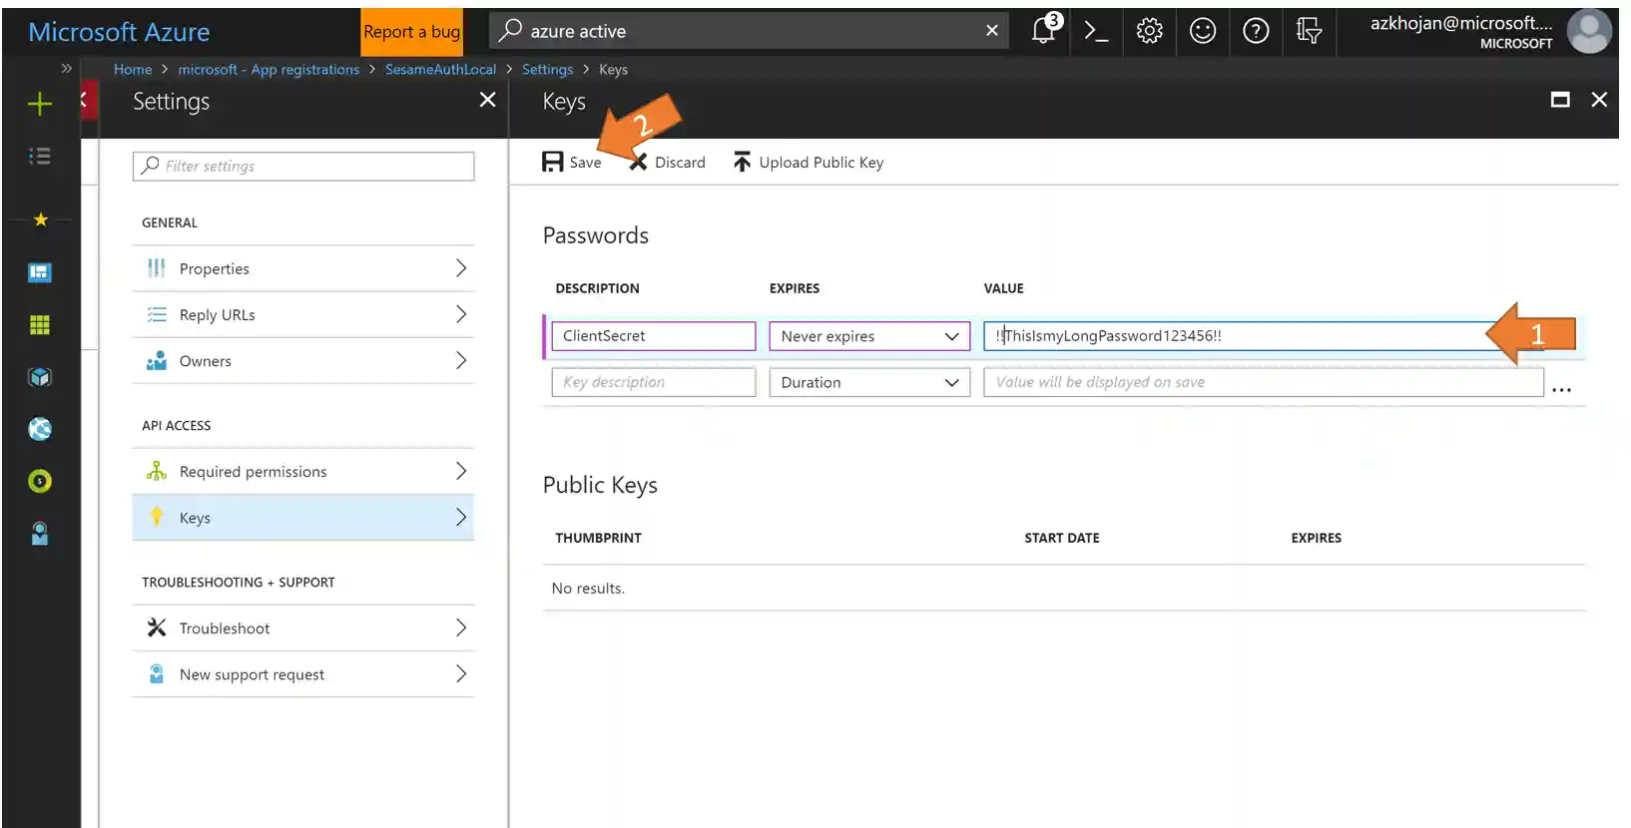
Task: Click the ClientSecret description field
Action: pos(654,336)
